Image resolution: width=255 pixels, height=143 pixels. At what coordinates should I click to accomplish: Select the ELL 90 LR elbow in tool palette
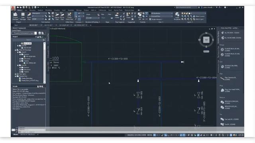[x=230, y=33]
